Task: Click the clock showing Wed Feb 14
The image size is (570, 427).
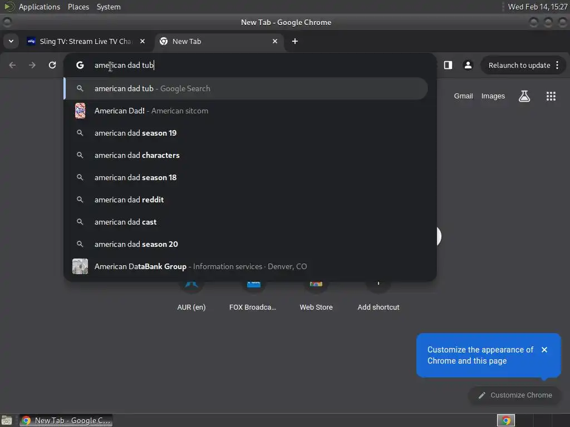Action: (x=537, y=7)
